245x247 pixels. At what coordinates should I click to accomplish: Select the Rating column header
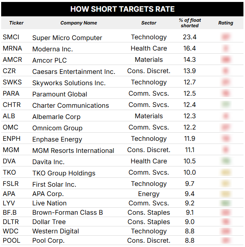pos(226,23)
